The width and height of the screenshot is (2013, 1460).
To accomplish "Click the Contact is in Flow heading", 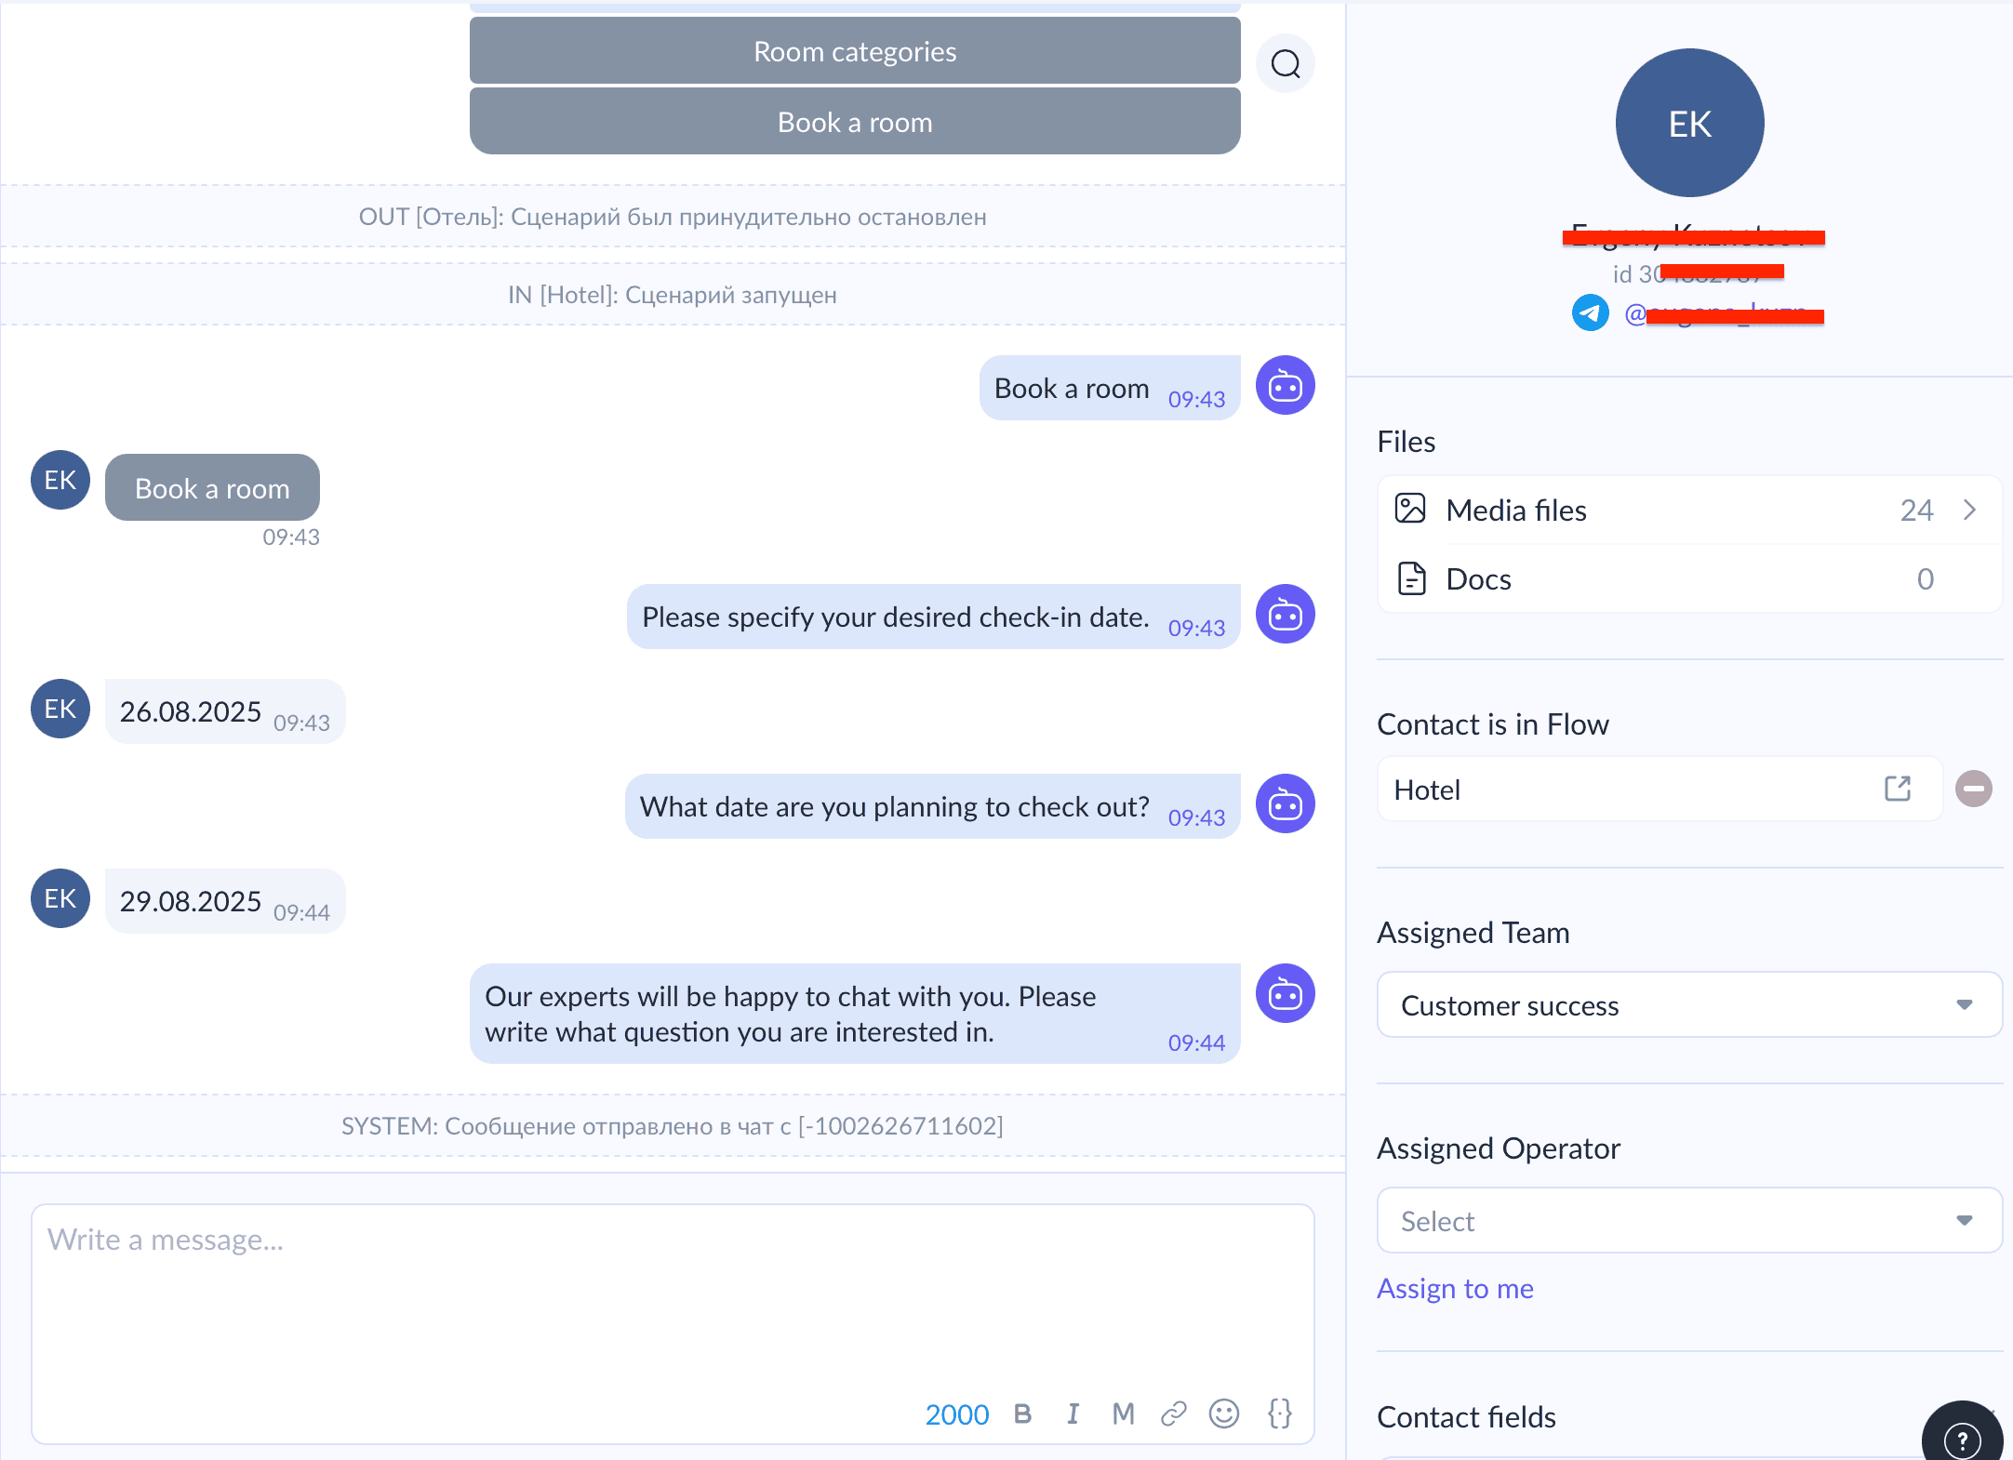I will 1492,723.
